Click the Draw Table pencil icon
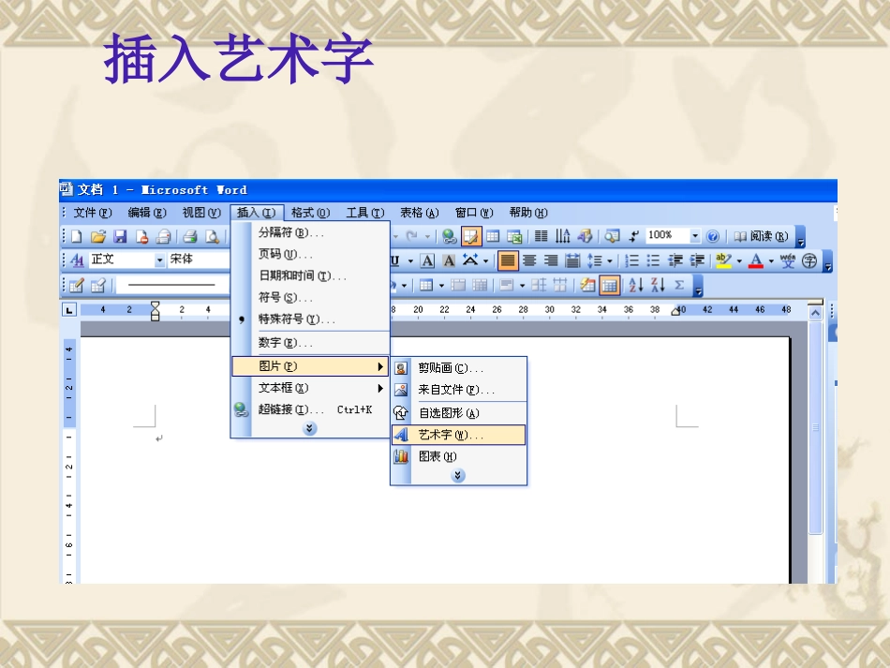Viewport: 890px width, 668px height. tap(77, 285)
